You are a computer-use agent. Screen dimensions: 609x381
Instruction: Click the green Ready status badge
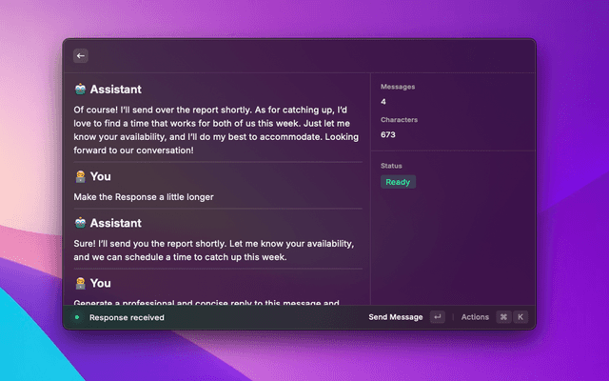coord(398,182)
